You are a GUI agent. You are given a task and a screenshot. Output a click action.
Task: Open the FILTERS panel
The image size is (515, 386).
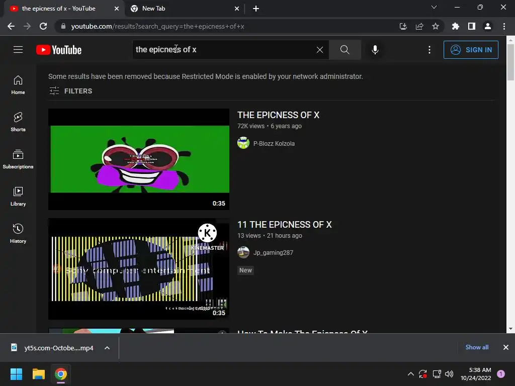(70, 91)
